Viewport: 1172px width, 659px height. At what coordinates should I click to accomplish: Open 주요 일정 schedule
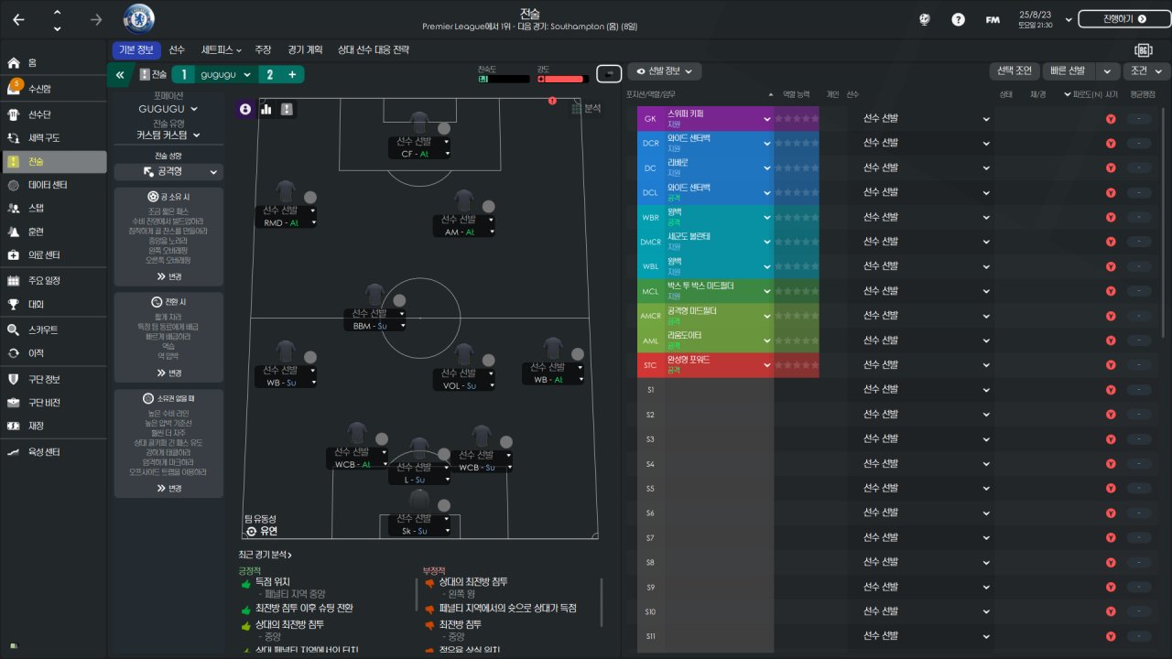(x=53, y=281)
